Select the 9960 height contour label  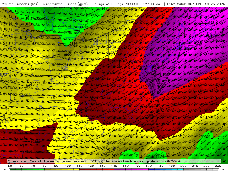(x=70, y=65)
